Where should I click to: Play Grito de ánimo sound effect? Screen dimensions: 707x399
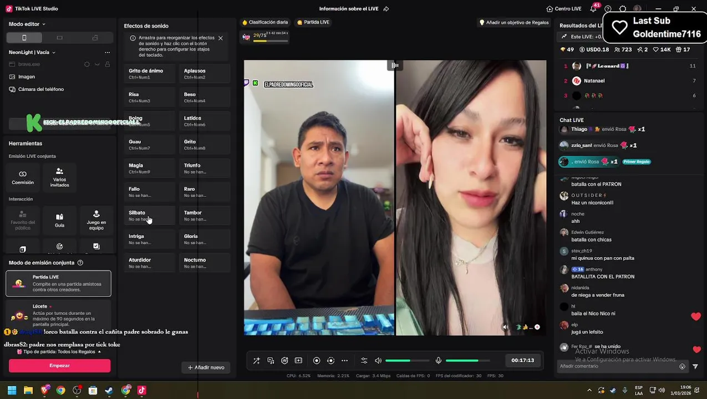(x=149, y=74)
